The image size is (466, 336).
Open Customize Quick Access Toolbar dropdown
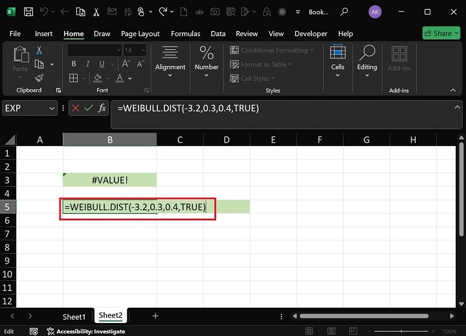[298, 12]
